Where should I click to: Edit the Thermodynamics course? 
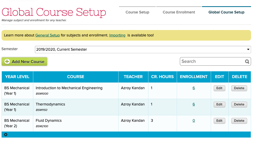219,104
